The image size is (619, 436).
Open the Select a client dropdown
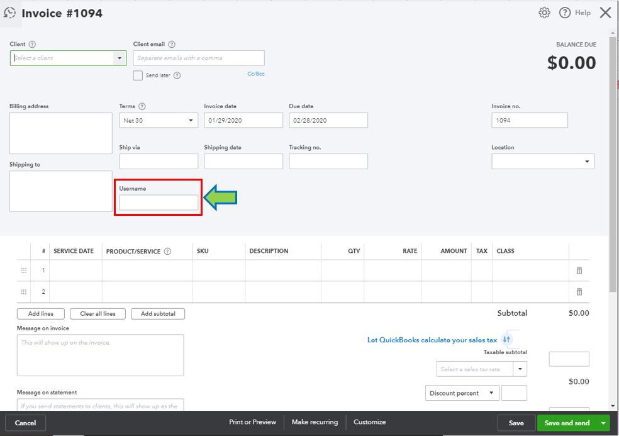(120, 58)
